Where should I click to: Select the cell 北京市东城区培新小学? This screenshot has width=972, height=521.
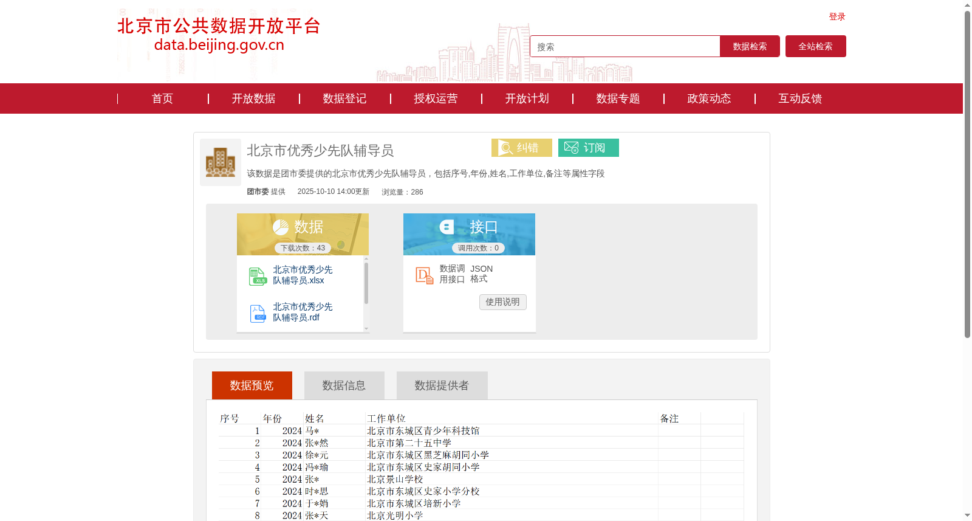414,503
